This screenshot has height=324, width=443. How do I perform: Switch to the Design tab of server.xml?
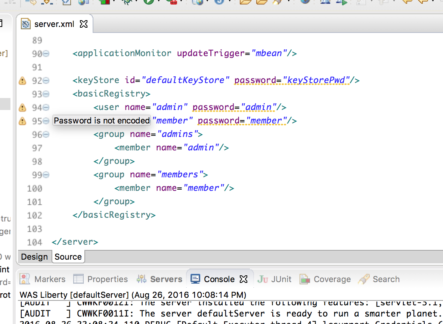click(35, 257)
